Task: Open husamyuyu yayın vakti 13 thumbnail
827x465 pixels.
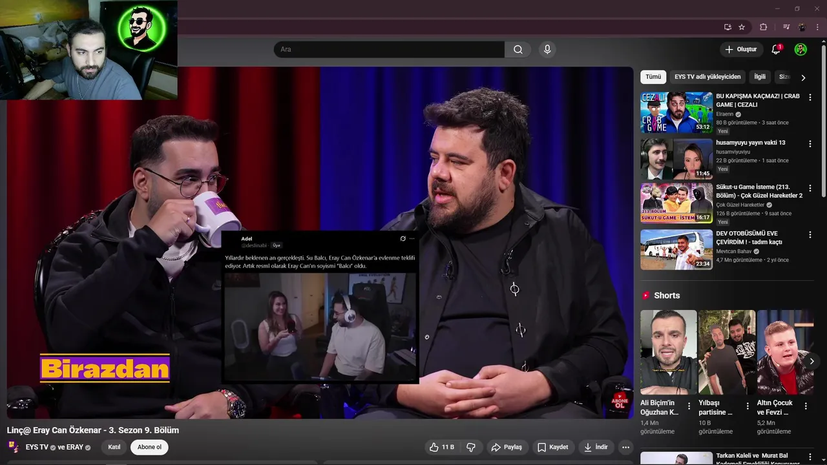Action: point(676,158)
